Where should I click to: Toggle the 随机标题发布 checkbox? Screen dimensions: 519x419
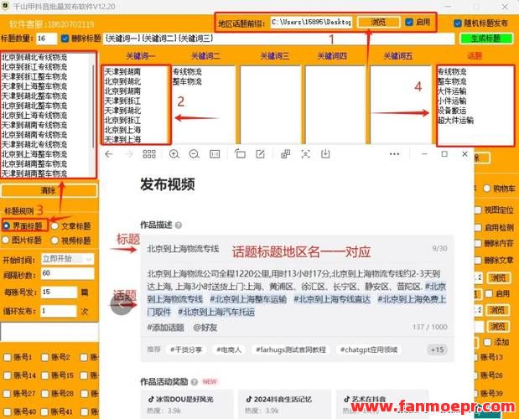[x=458, y=23]
